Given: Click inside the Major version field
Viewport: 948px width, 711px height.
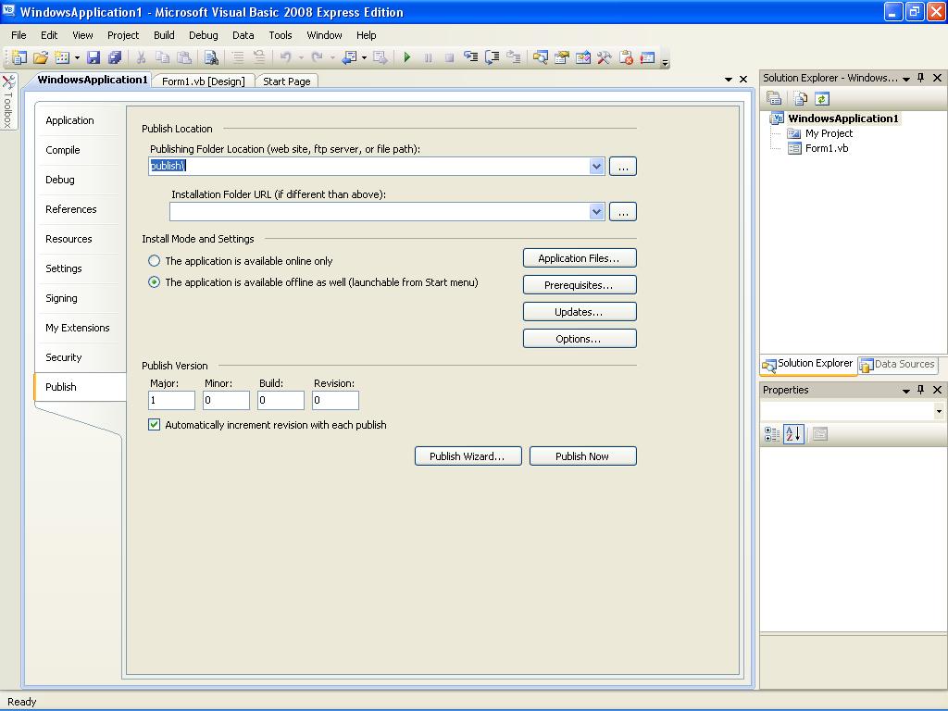Looking at the screenshot, I should click(x=171, y=400).
